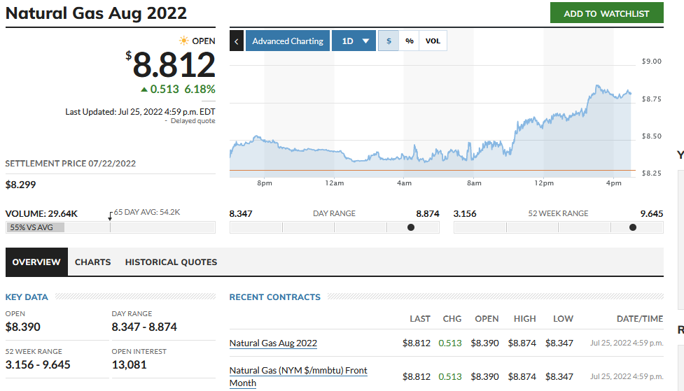The height and width of the screenshot is (391, 684).
Task: Click the DATE/TIME column header
Action: click(x=639, y=319)
